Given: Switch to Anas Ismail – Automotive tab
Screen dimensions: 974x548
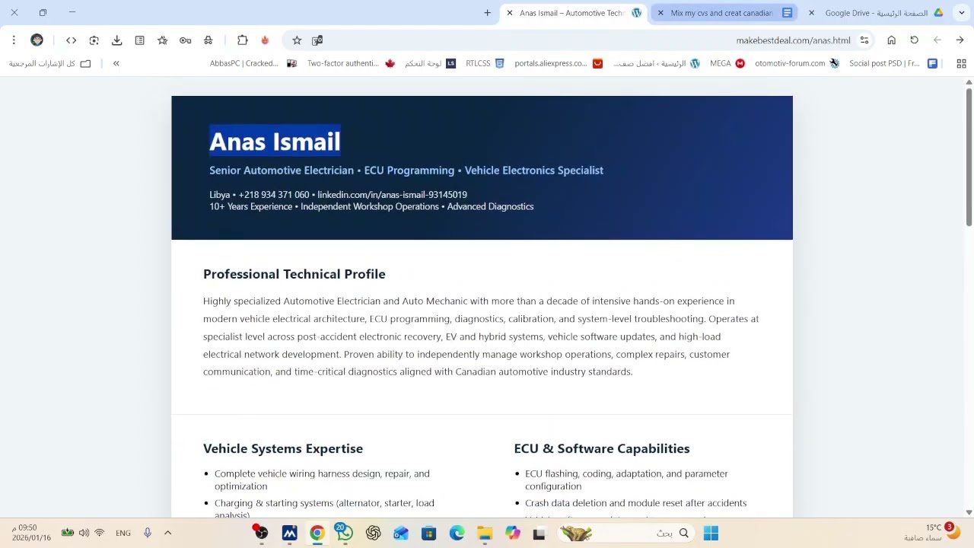Looking at the screenshot, I should point(572,13).
